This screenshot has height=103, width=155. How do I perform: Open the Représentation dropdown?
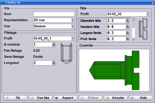[x=73, y=20]
